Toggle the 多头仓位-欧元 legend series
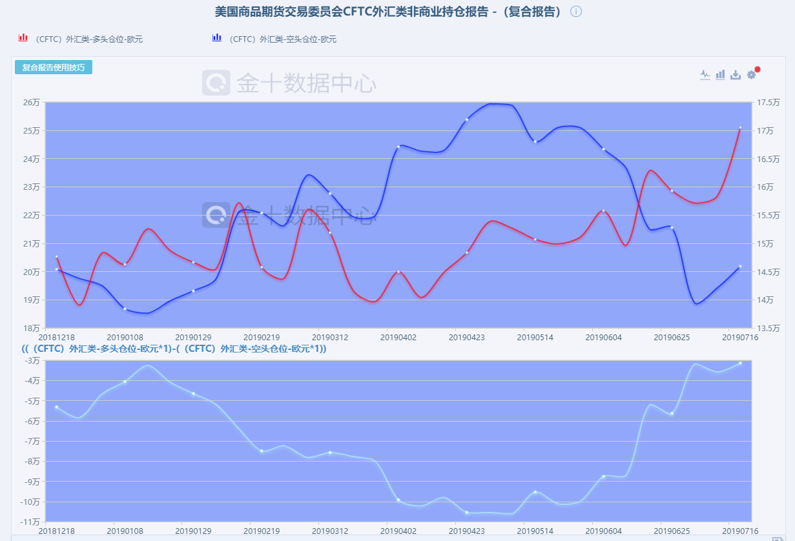The width and height of the screenshot is (795, 541). click(x=89, y=39)
